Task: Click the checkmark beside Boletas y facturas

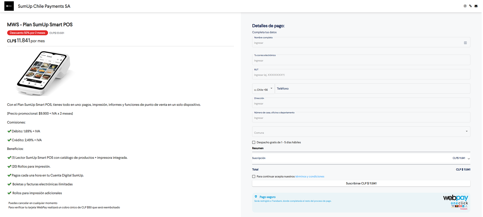Action: (x=9, y=184)
